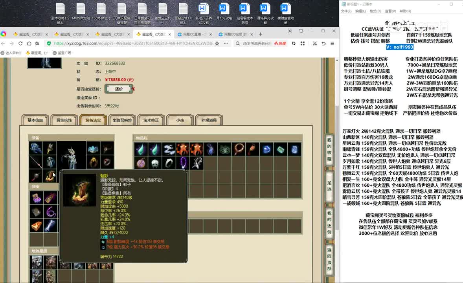The width and height of the screenshot is (463, 283).
Task: Click the 热搜 hot search button
Action: (280, 43)
